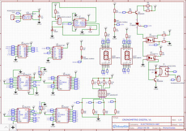
Task: Select seven-segment display LED1
Action: 127,56
